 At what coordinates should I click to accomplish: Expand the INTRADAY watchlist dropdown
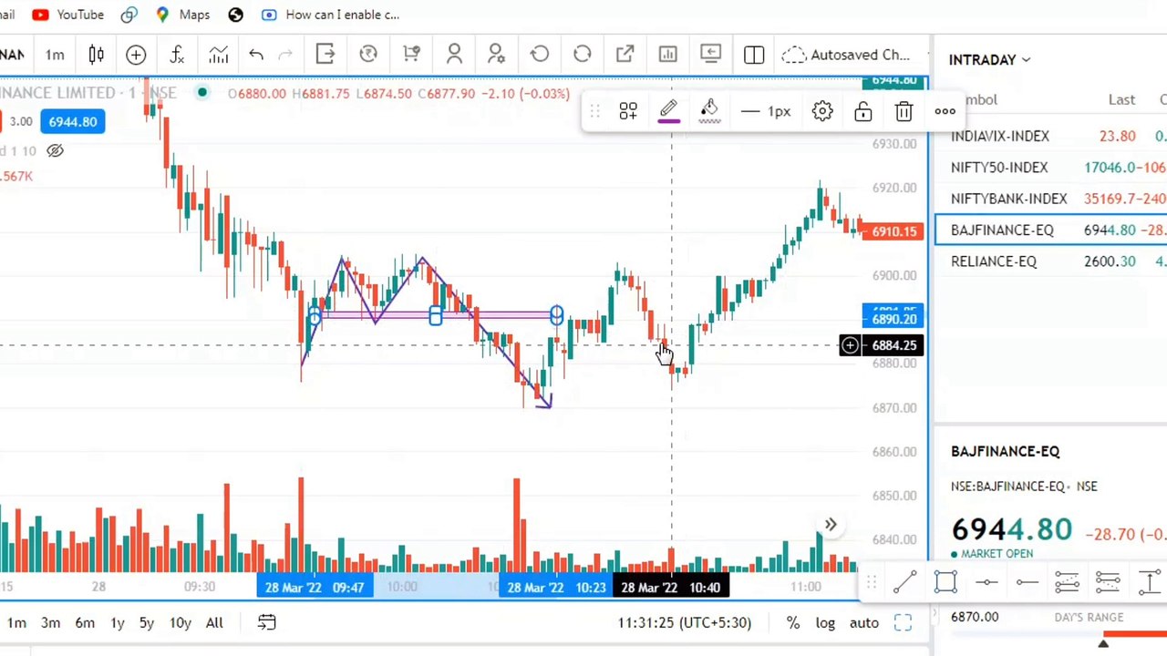point(989,59)
